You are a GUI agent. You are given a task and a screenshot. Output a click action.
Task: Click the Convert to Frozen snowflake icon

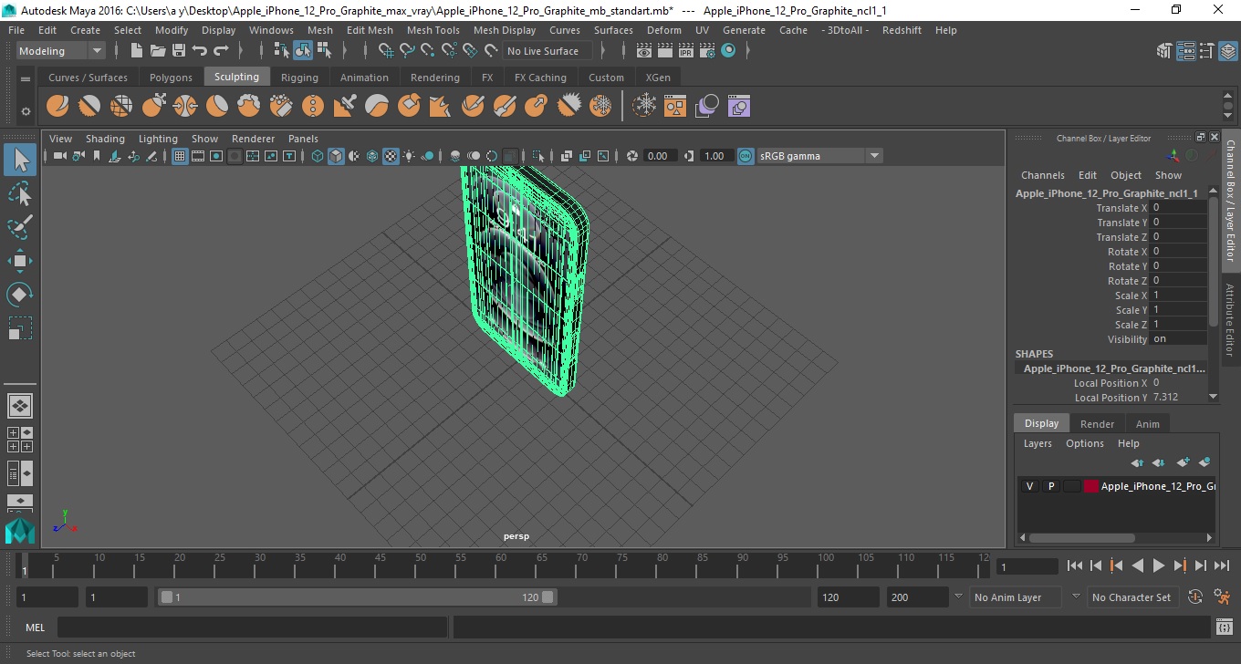pos(645,107)
